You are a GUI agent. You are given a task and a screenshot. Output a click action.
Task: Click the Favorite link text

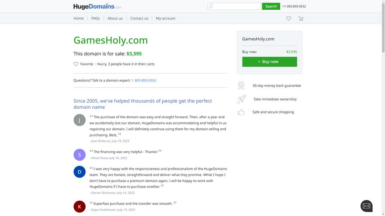click(87, 64)
